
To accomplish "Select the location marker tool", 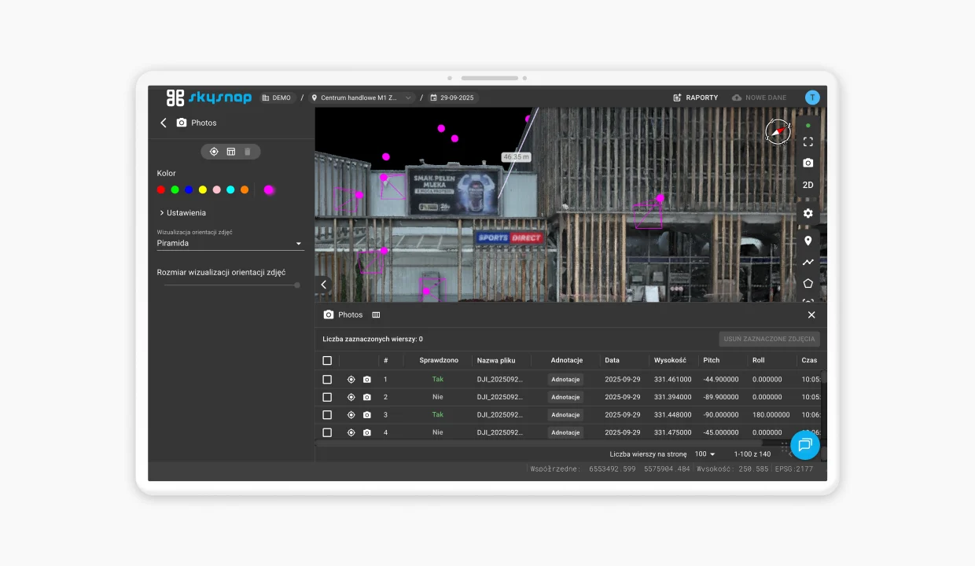I will (808, 241).
